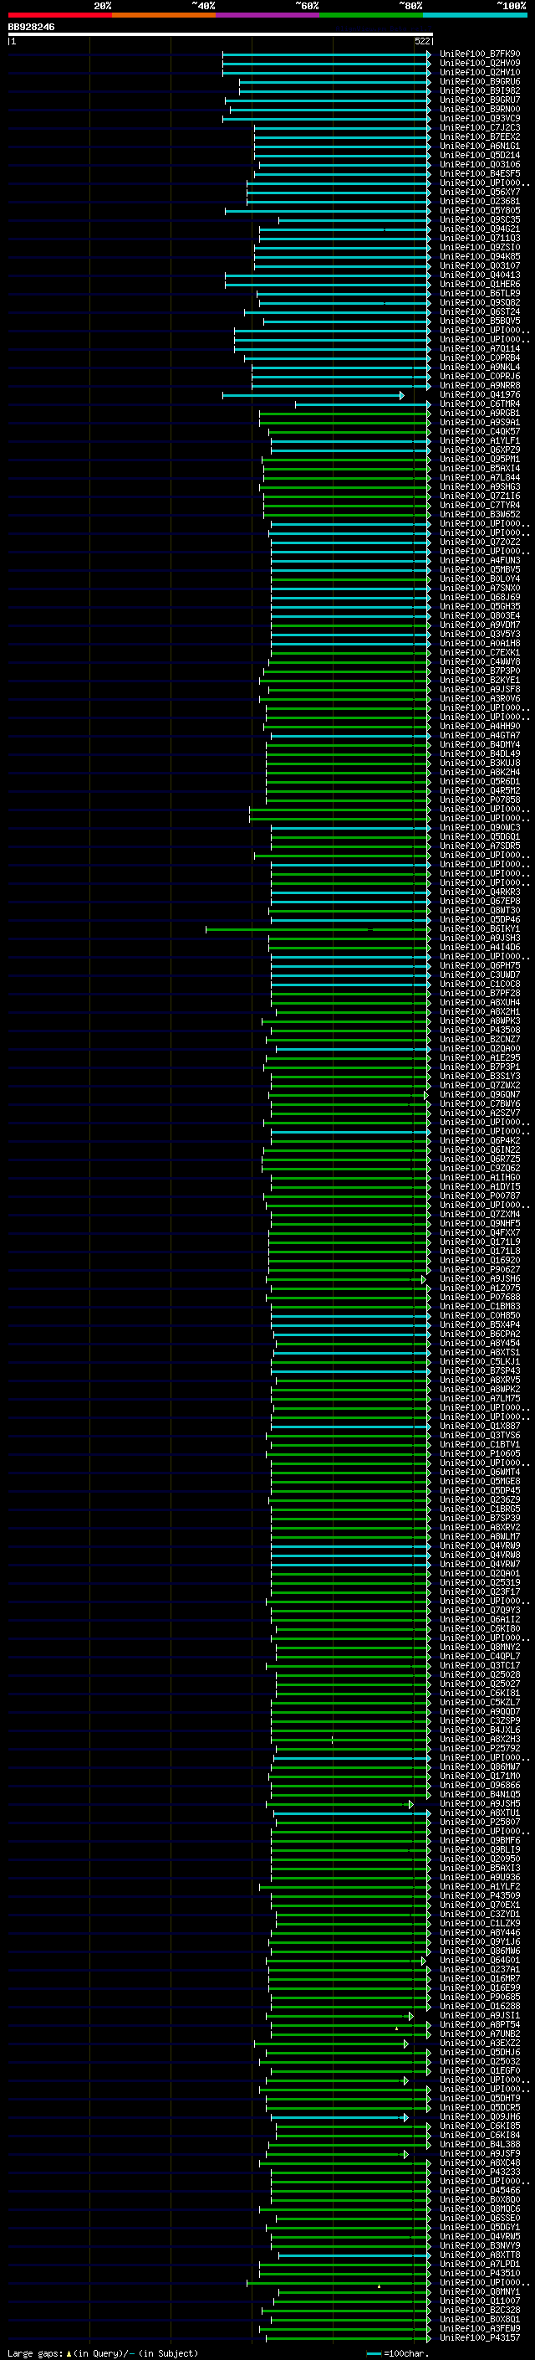Select the UniRef100_Q64G01 label
Viewport: 535px width, 2360px height.
pos(479,1961)
